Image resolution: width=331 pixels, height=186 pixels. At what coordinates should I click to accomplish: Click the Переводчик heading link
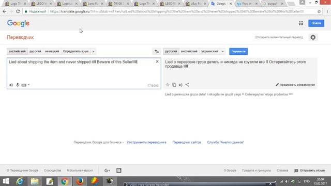pyautogui.click(x=20, y=37)
